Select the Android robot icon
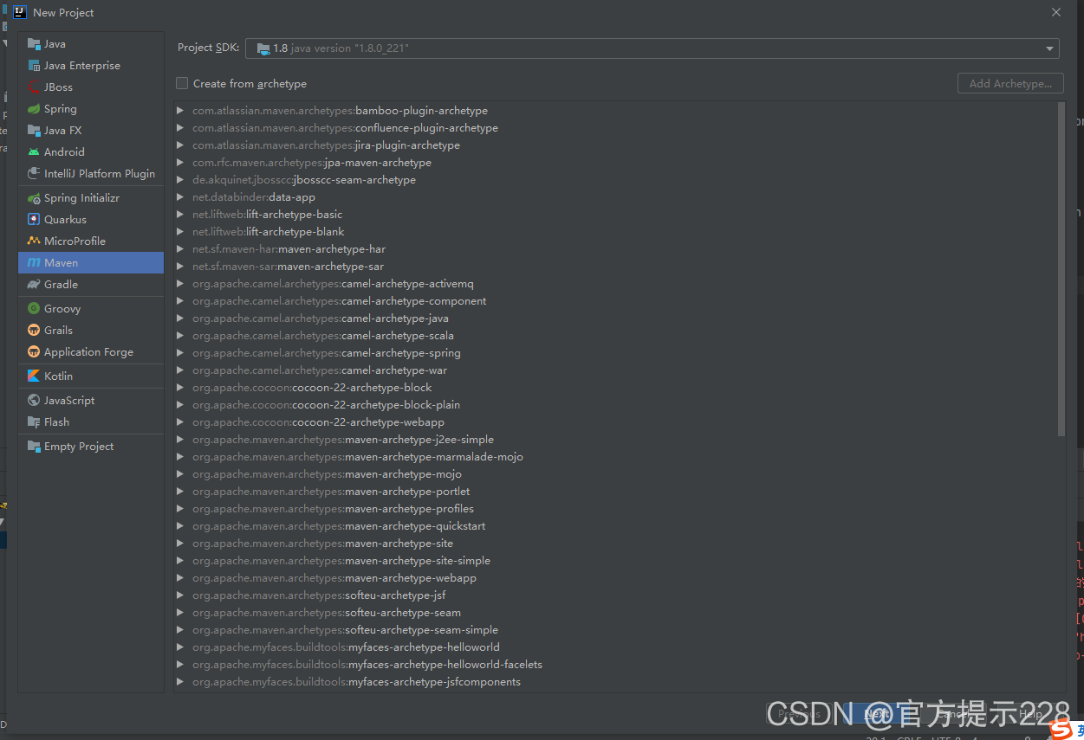 click(34, 152)
